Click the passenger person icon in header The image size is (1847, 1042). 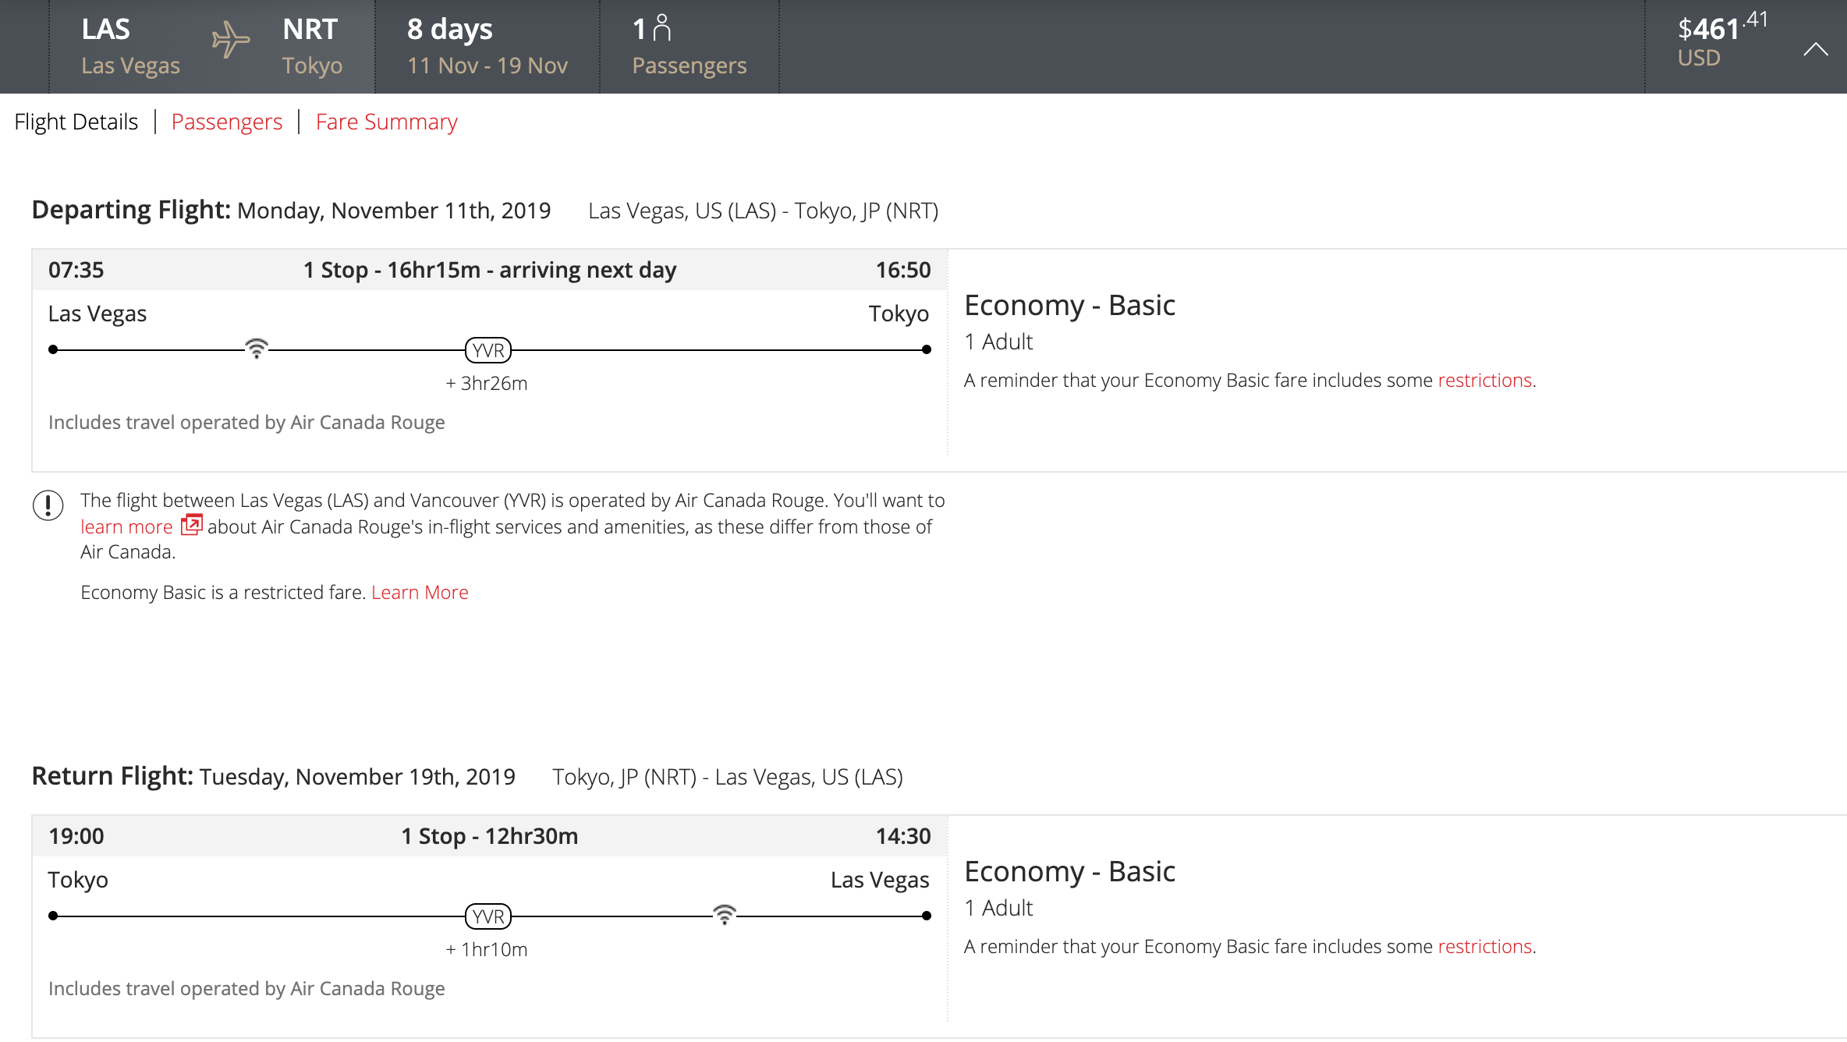661,28
